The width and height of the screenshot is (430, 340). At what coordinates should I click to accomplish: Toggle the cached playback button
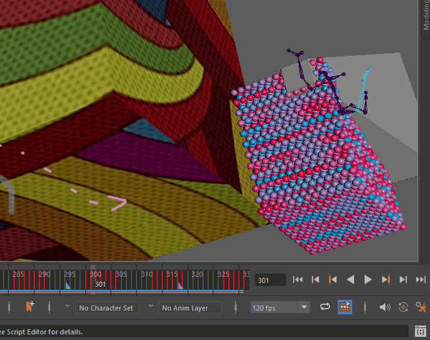[x=345, y=307]
